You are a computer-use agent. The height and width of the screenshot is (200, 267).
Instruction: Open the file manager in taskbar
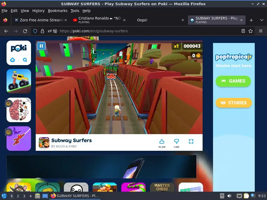[x=38, y=196]
